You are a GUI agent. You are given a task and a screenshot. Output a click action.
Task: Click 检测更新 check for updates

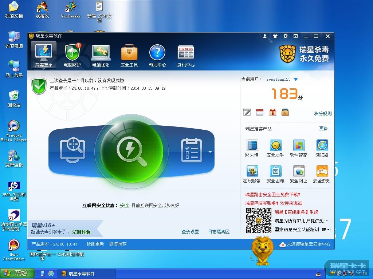[x=95, y=244]
